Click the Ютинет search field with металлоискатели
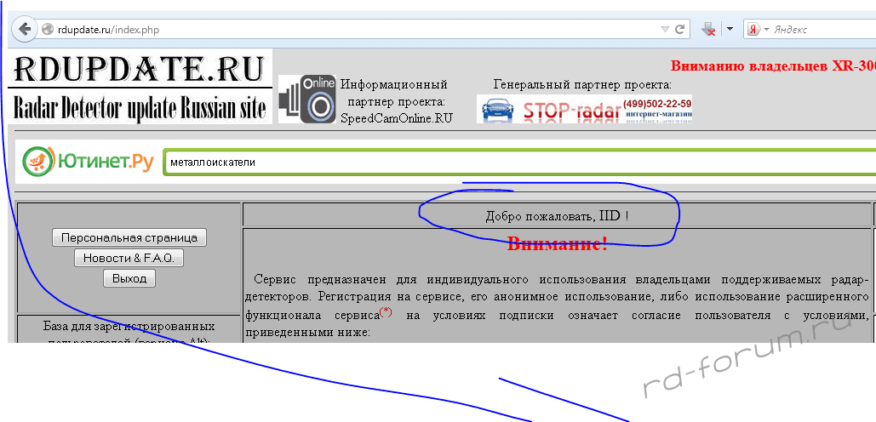The height and width of the screenshot is (422, 876). [x=511, y=162]
